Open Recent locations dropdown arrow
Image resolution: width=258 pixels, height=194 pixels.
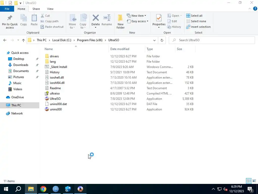point(18,40)
